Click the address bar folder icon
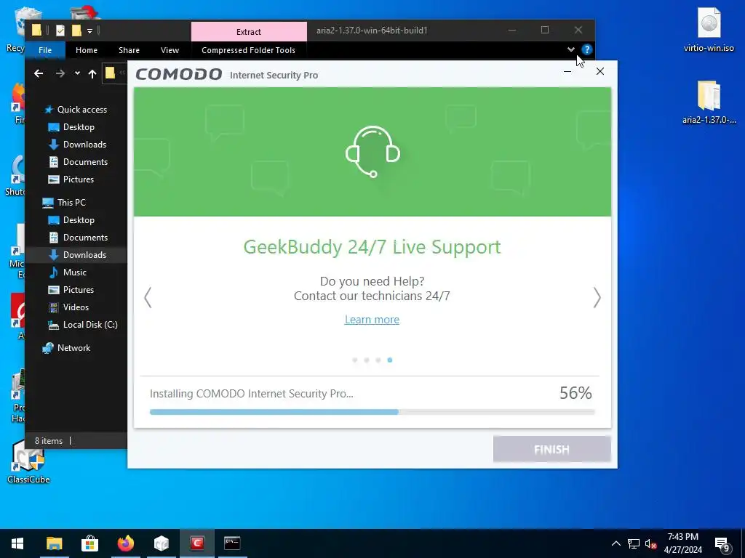745x558 pixels. coord(111,73)
